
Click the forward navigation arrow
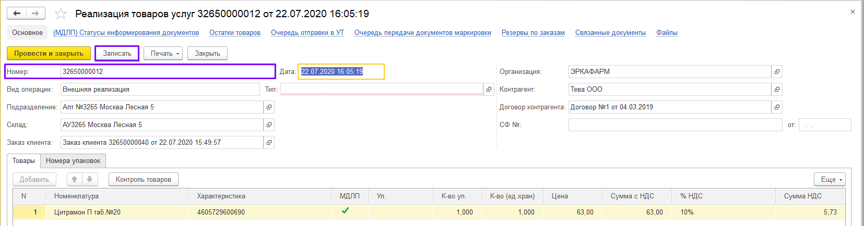tap(35, 14)
